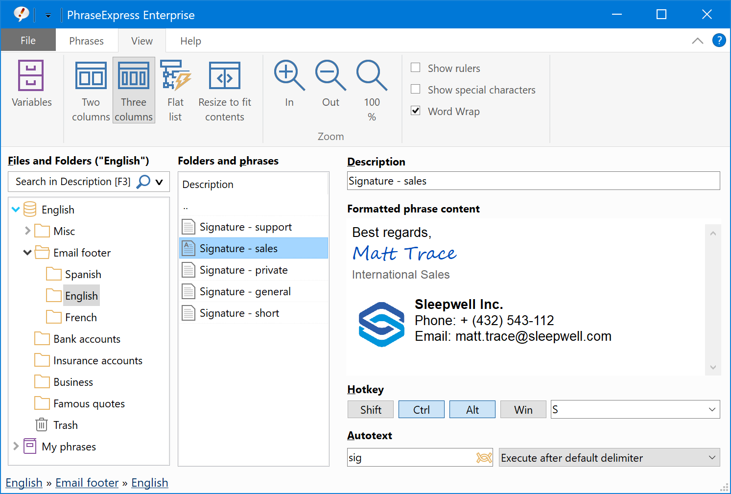Select Insurance accounts folder
Image resolution: width=731 pixels, height=494 pixels.
[98, 360]
